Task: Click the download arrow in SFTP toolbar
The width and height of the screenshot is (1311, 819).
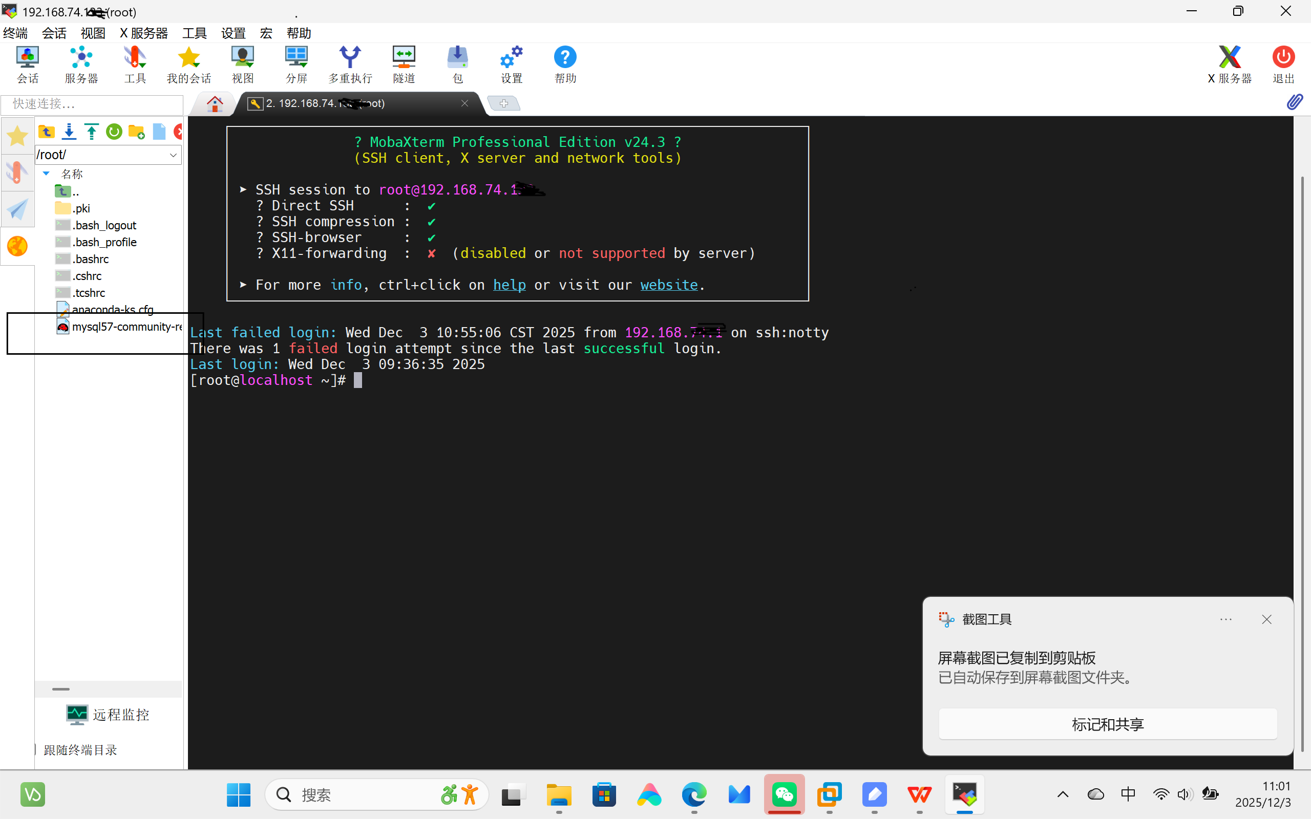Action: click(x=69, y=132)
